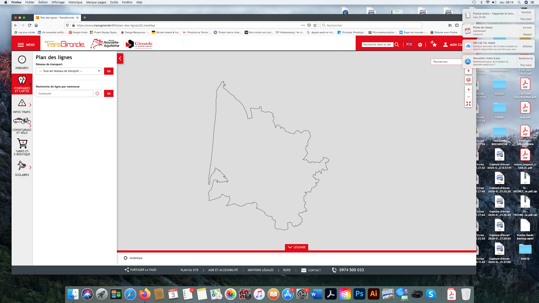Open Outils menu
539x303 pixels.
tap(114, 2)
